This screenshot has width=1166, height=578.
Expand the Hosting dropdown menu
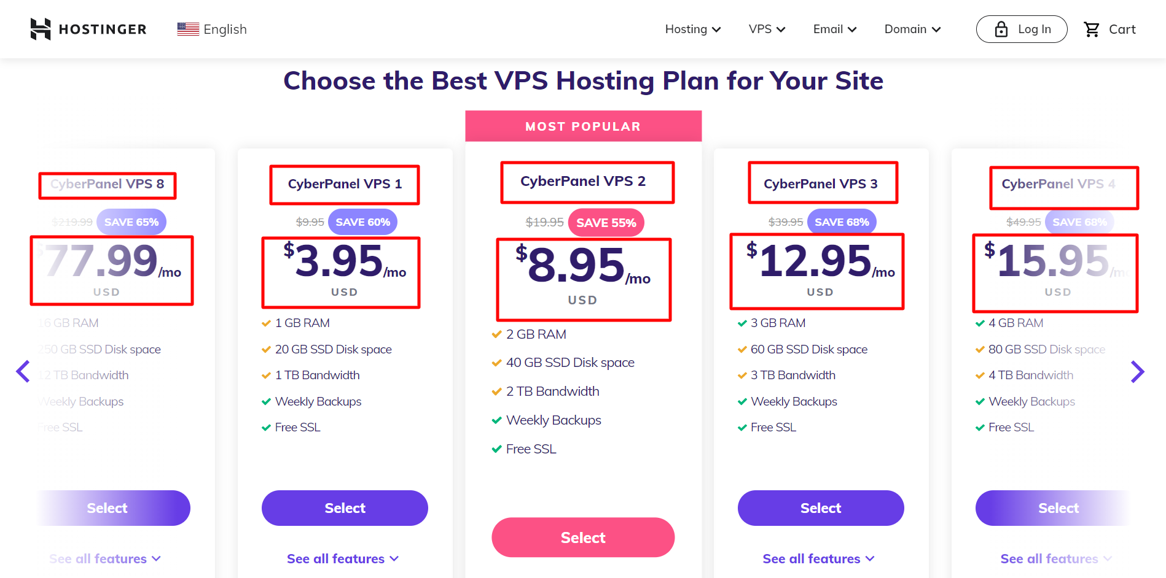click(x=692, y=29)
